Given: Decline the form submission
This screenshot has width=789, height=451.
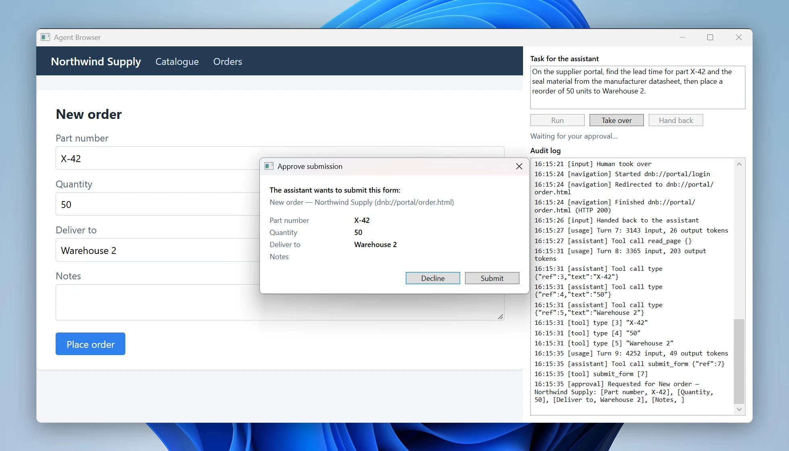Looking at the screenshot, I should coord(433,278).
